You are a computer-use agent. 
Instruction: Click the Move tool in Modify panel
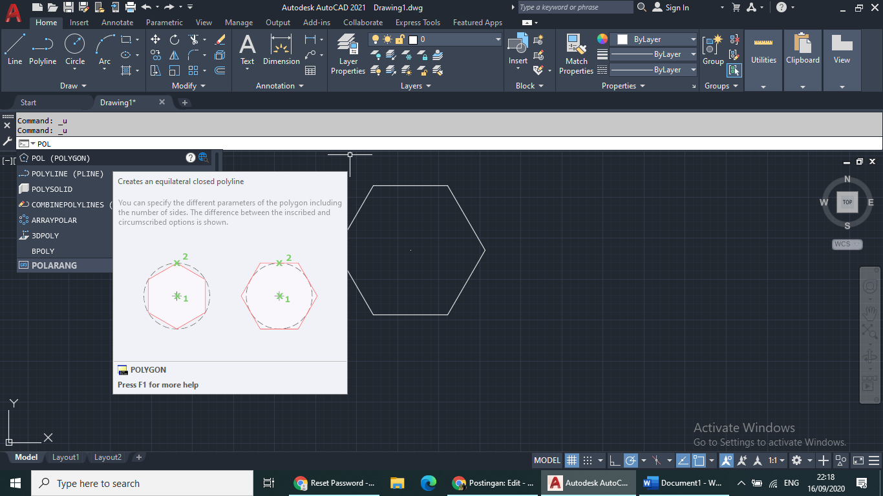[156, 39]
